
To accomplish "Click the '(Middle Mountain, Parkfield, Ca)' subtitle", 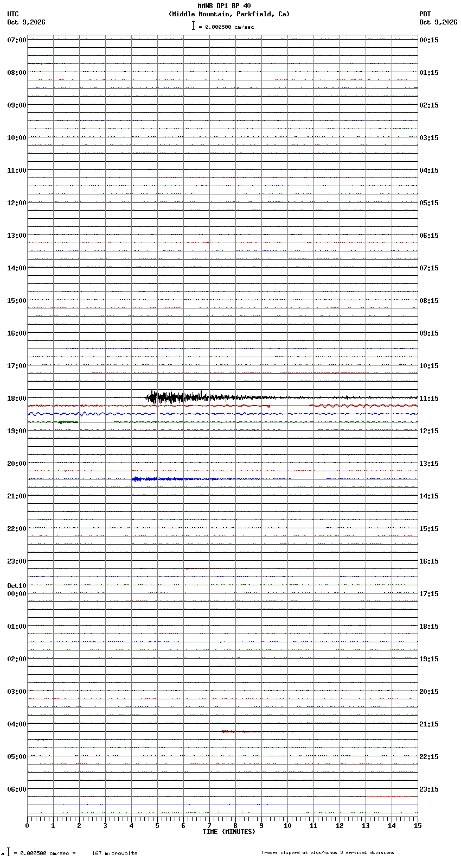I will [x=229, y=14].
